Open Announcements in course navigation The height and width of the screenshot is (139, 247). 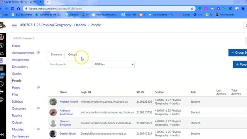23,53
